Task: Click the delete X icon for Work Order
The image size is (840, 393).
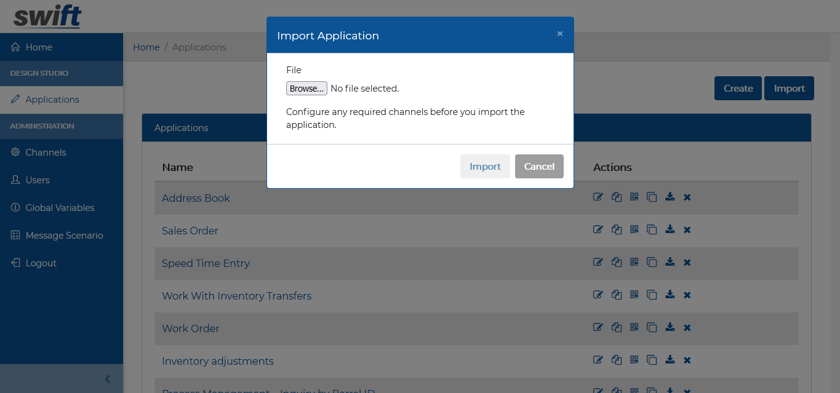Action: pyautogui.click(x=687, y=328)
